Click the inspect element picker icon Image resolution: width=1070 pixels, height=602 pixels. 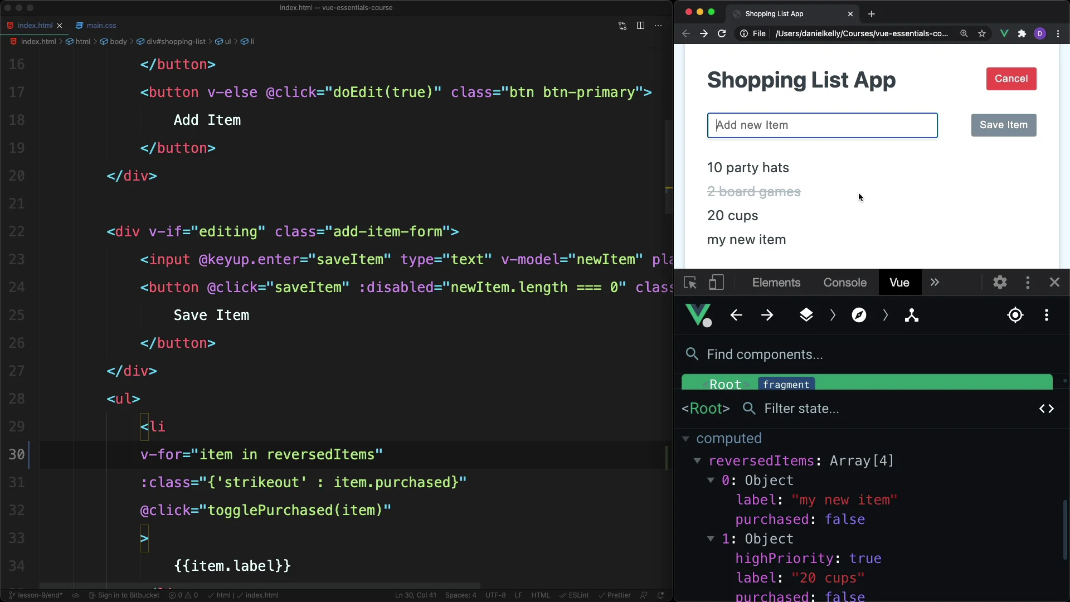pos(690,283)
